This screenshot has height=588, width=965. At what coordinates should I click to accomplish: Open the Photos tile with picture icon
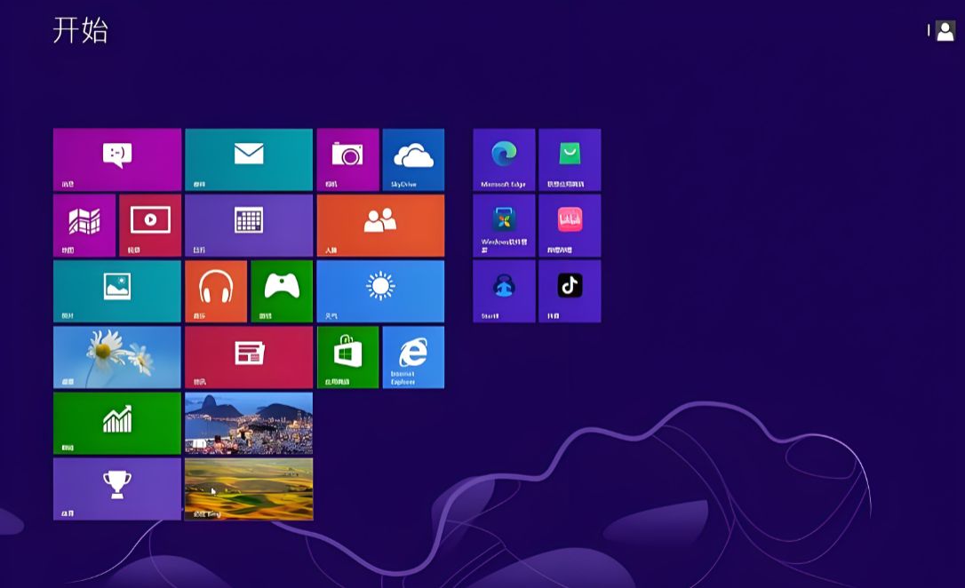tap(117, 291)
